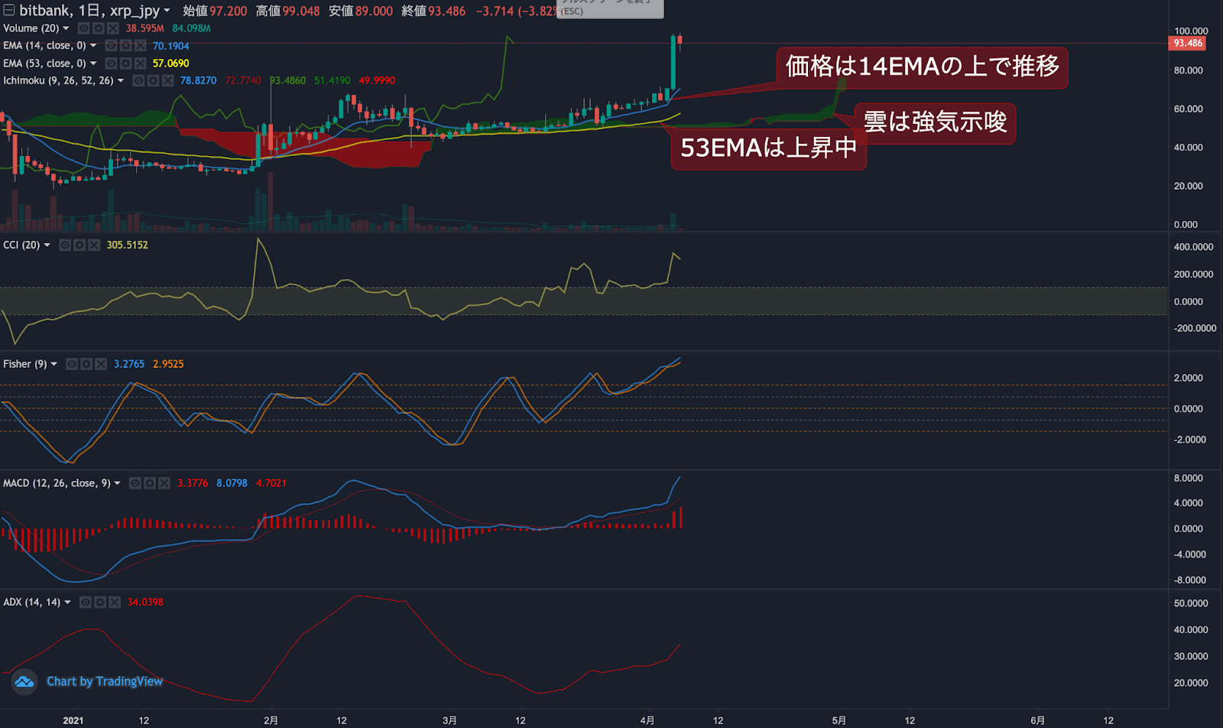Viewport: 1223px width, 728px height.
Task: Open Ichimoku indicator settings gear
Action: coord(153,80)
